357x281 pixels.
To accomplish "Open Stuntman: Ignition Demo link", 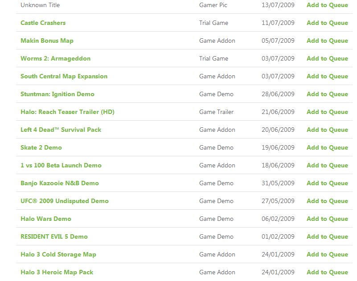I will pyautogui.click(x=57, y=94).
